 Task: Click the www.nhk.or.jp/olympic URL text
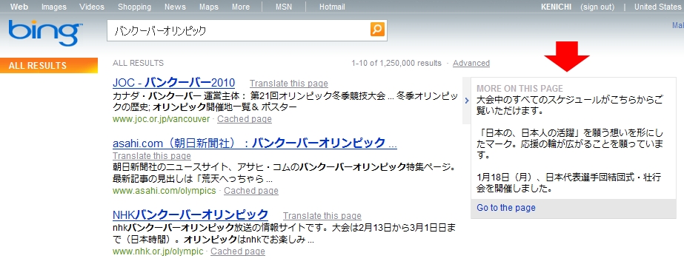click(158, 251)
